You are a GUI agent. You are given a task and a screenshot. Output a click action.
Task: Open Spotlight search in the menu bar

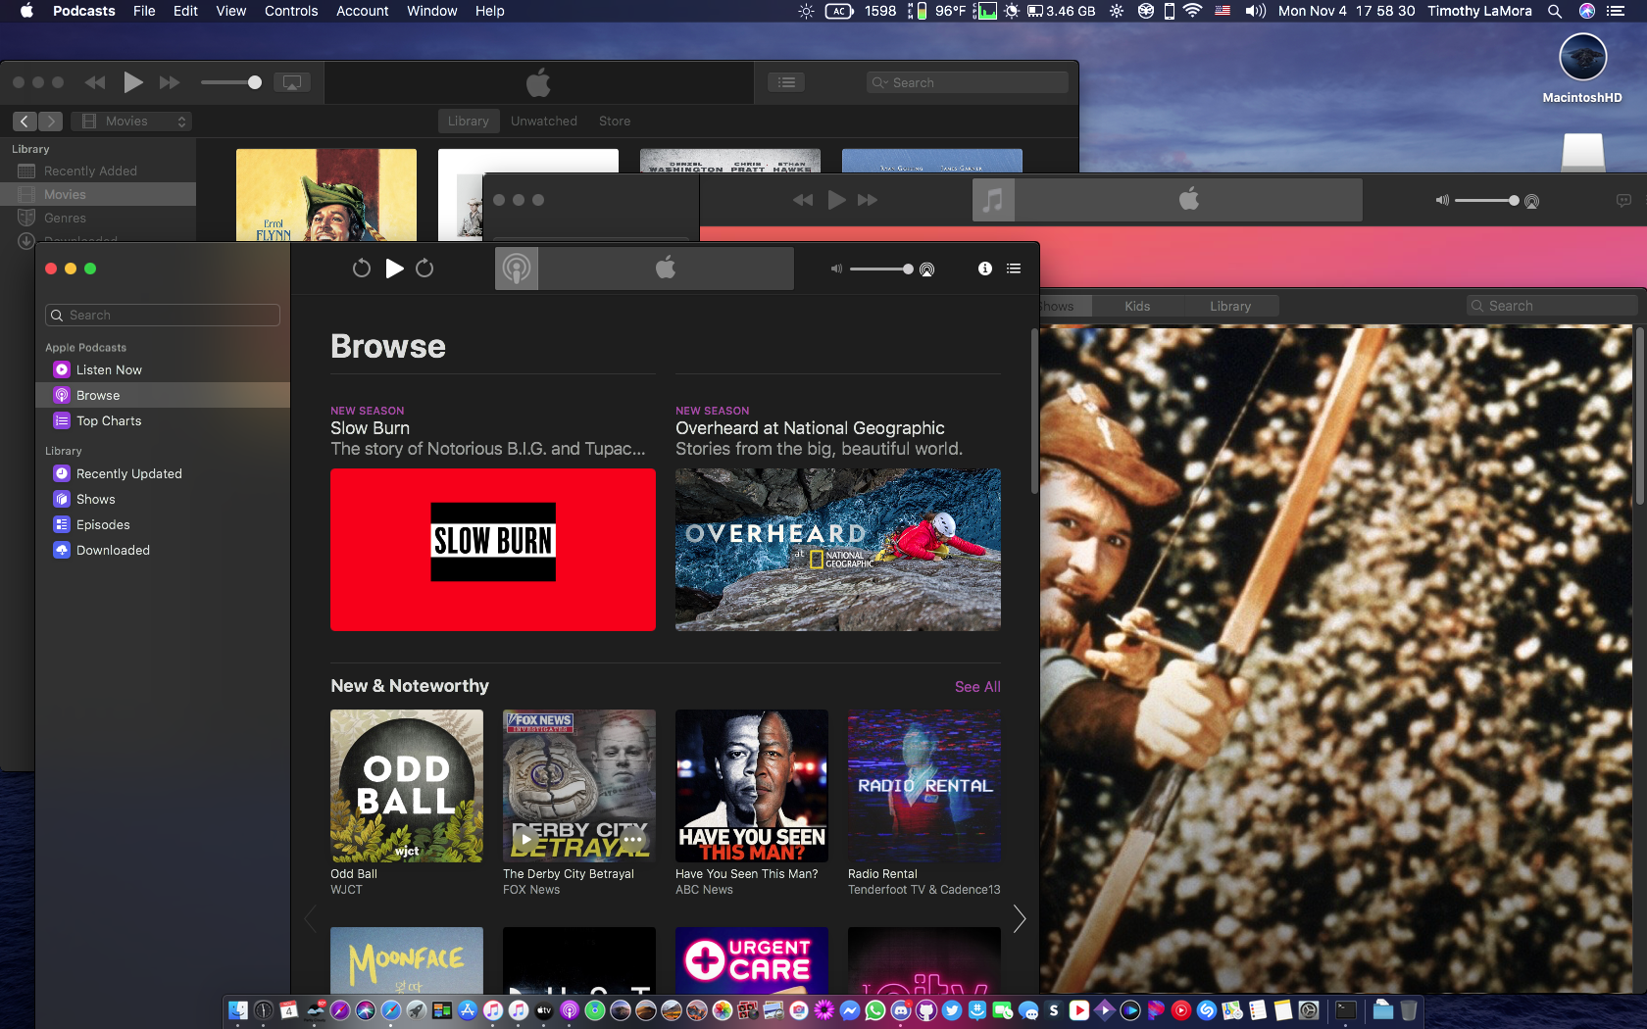tap(1555, 11)
